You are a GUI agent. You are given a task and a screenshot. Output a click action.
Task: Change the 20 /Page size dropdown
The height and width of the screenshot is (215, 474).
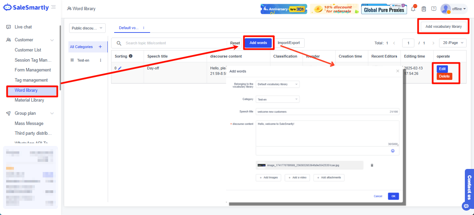[453, 43]
